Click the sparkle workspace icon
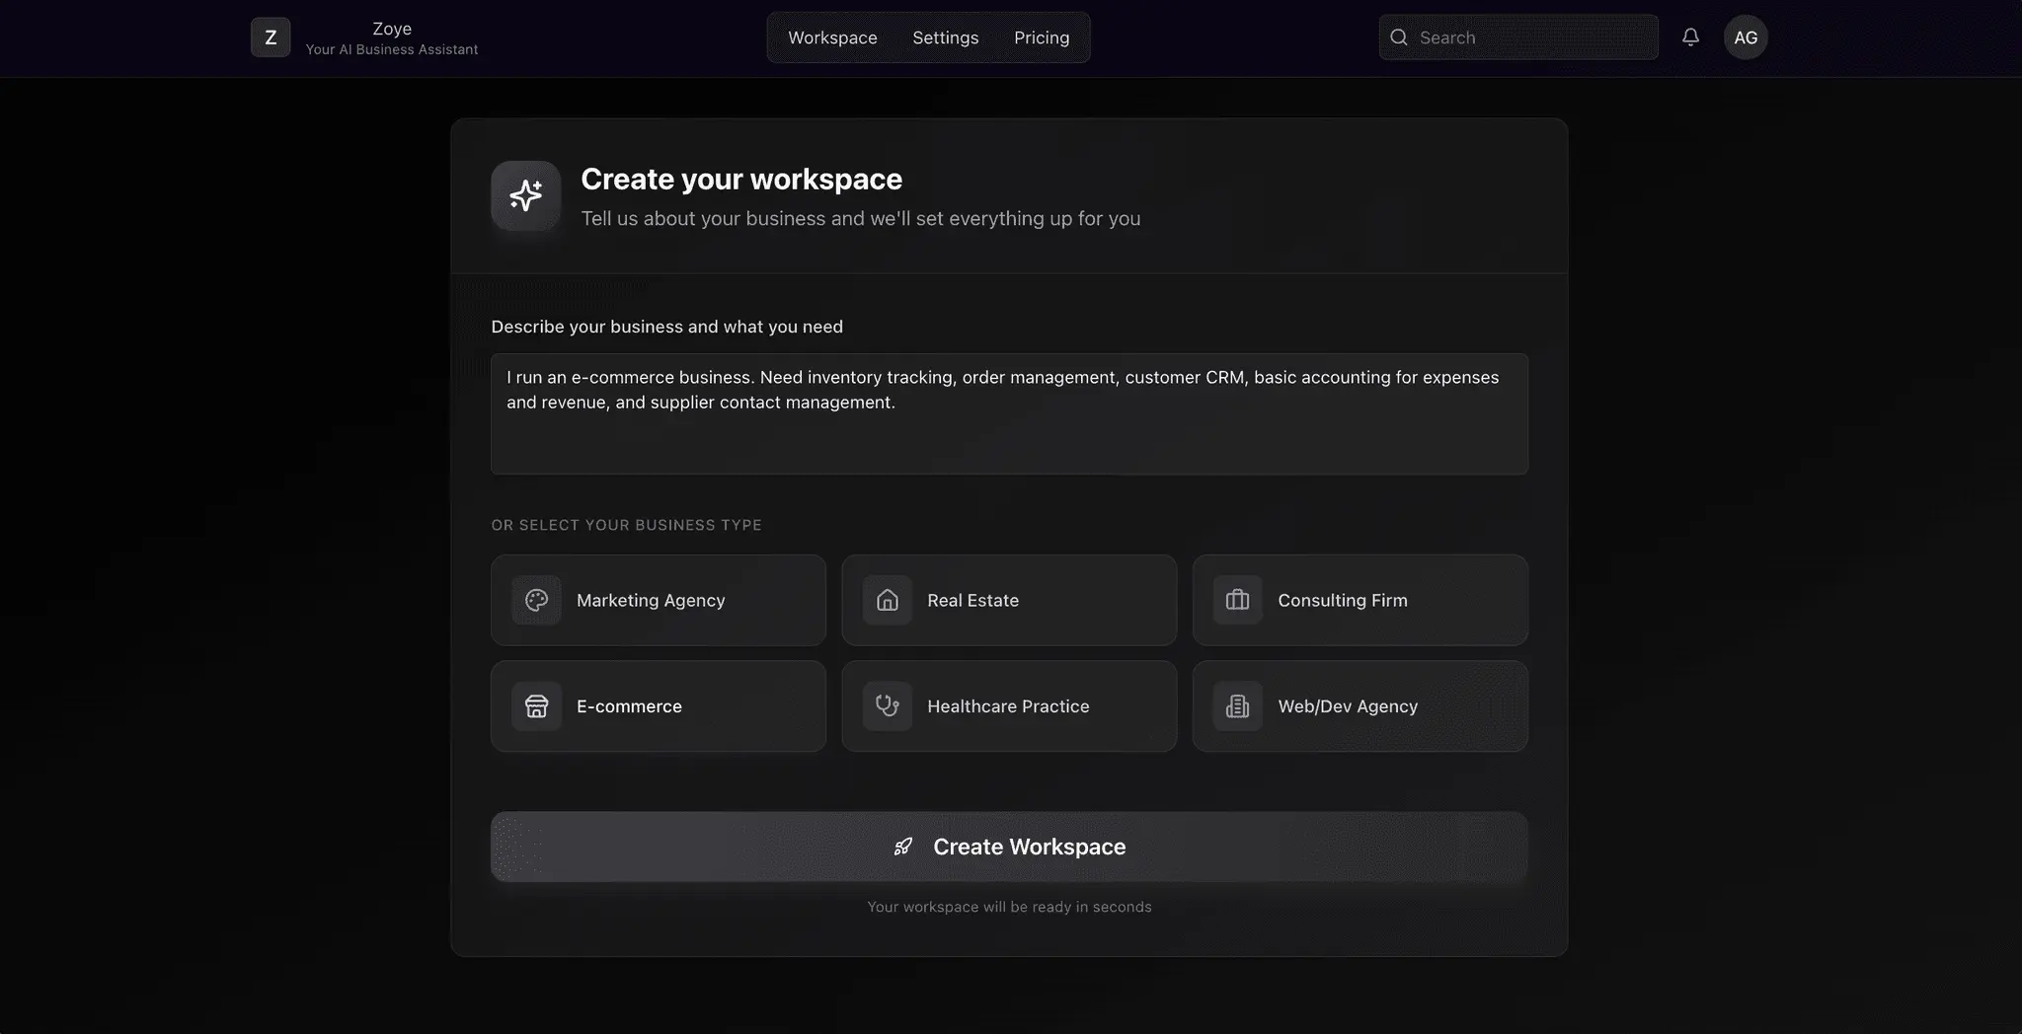The image size is (2022, 1034). pyautogui.click(x=526, y=195)
